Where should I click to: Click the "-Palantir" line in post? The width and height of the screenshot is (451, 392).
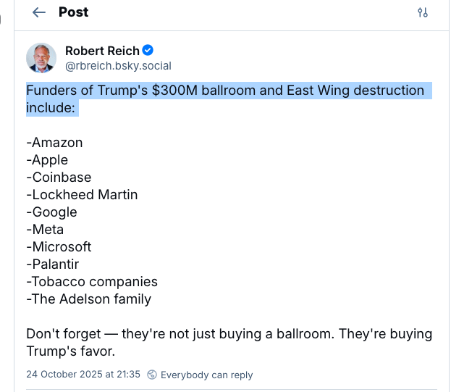pyautogui.click(x=53, y=264)
